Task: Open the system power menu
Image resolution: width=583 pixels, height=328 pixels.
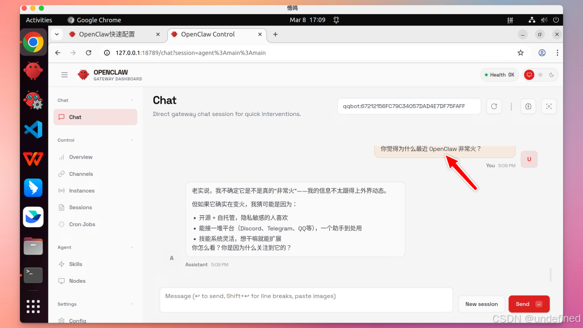Action: pyautogui.click(x=556, y=20)
